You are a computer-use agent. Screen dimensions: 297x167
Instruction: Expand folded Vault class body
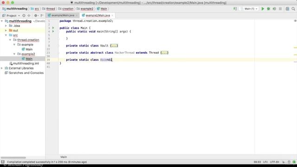[114, 45]
